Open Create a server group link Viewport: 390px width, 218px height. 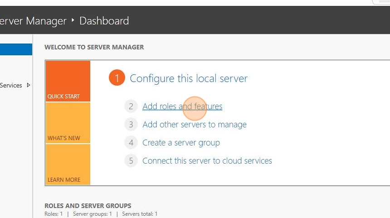click(181, 143)
